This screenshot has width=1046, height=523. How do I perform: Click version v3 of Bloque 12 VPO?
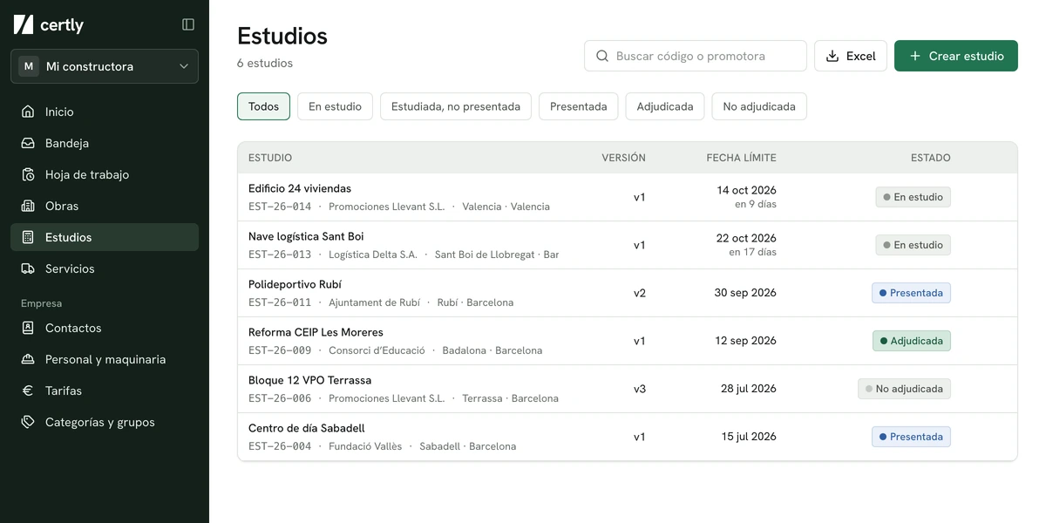pyautogui.click(x=640, y=389)
